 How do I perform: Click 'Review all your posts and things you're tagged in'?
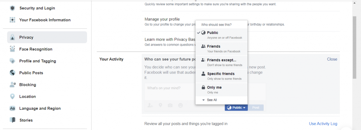(186, 124)
